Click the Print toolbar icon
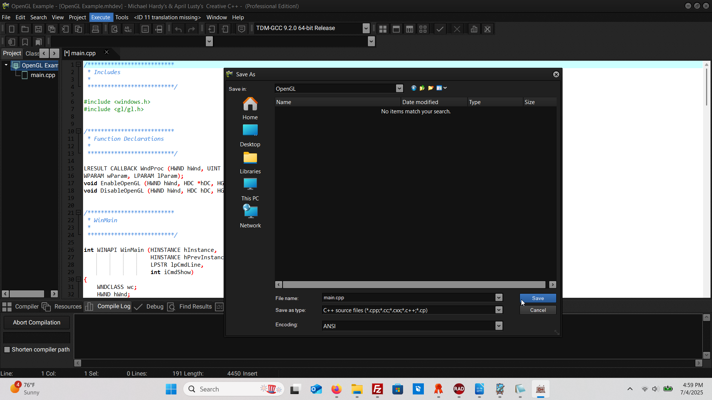The image size is (712, 400). pyautogui.click(x=95, y=29)
